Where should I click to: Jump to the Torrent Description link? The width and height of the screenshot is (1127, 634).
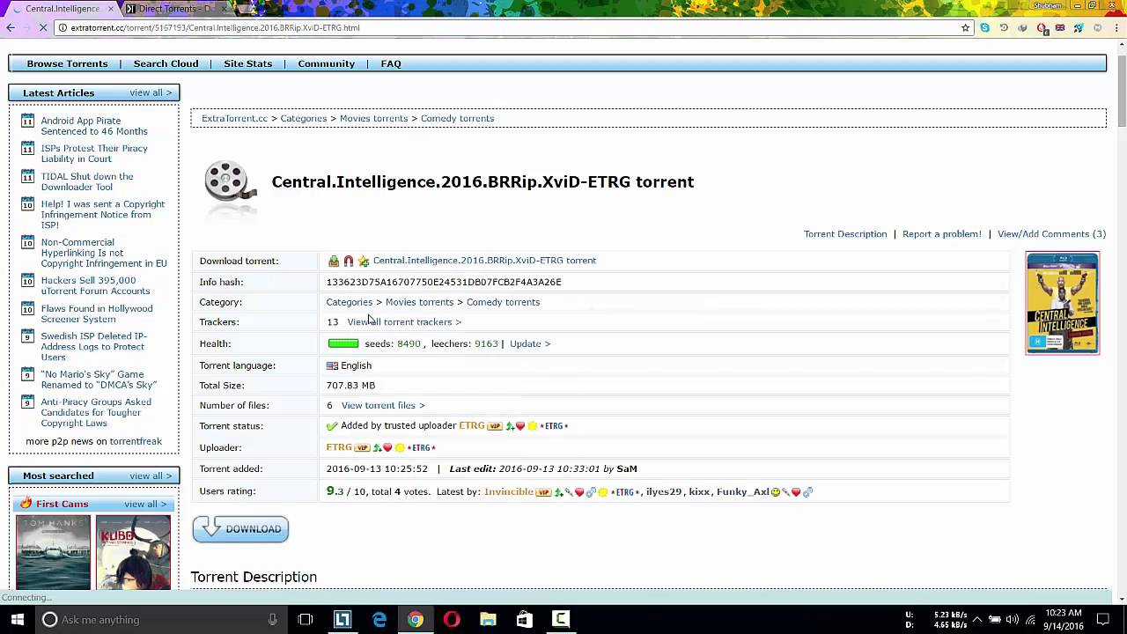click(x=845, y=234)
